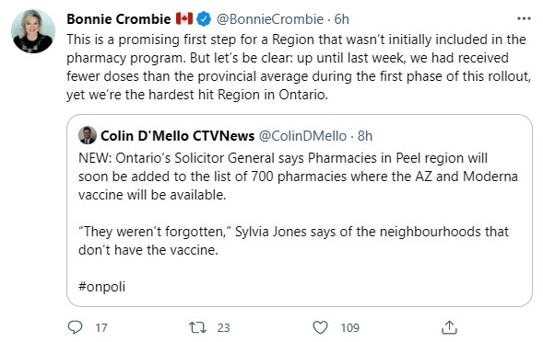The height and width of the screenshot is (342, 543).
Task: Click the reply speech bubble icon
Action: click(75, 326)
